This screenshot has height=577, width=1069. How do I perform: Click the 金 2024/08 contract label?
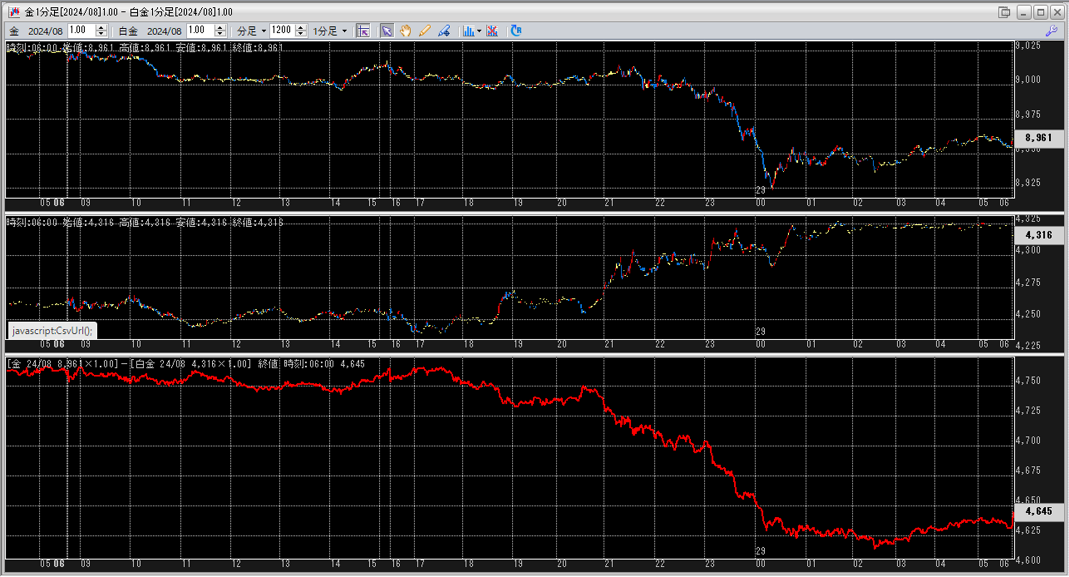45,31
